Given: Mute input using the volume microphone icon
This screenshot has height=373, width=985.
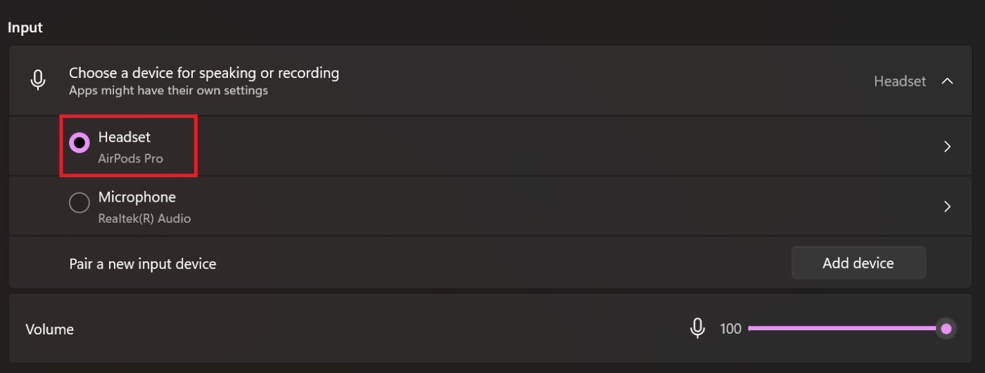Looking at the screenshot, I should (697, 328).
